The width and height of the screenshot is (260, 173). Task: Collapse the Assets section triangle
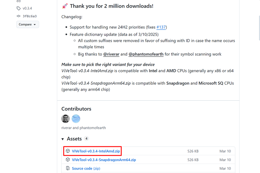pyautogui.click(x=63, y=139)
